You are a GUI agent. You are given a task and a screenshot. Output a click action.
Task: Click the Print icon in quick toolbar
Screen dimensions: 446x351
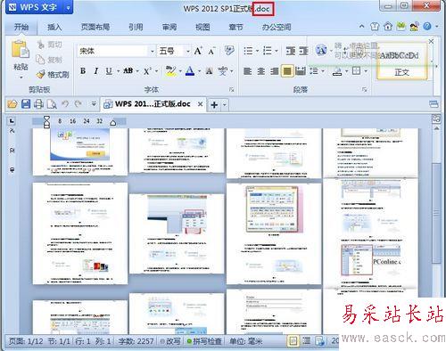[x=38, y=104]
